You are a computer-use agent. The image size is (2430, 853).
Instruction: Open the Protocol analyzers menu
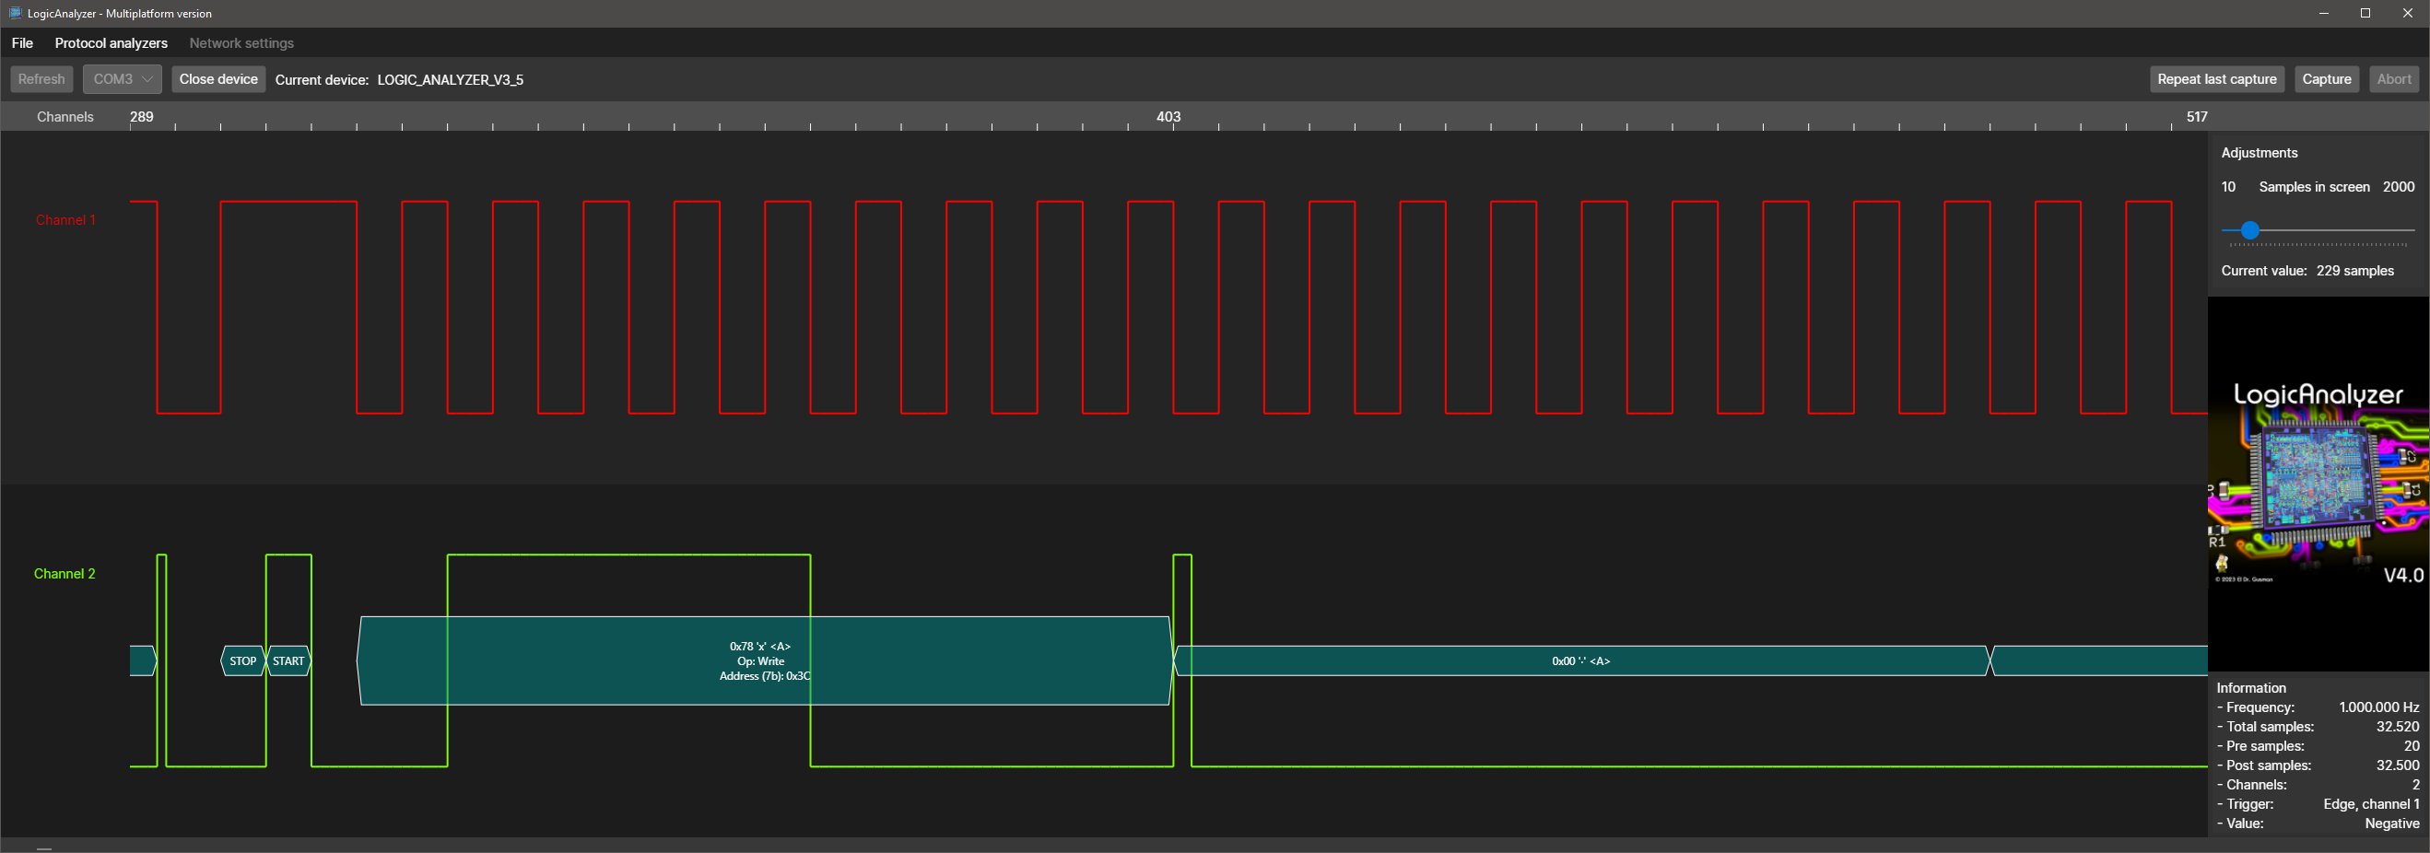111,43
